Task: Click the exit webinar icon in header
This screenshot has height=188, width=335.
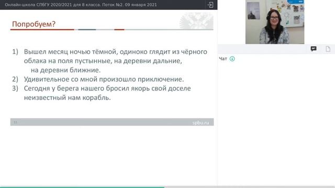Action: pyautogui.click(x=210, y=5)
